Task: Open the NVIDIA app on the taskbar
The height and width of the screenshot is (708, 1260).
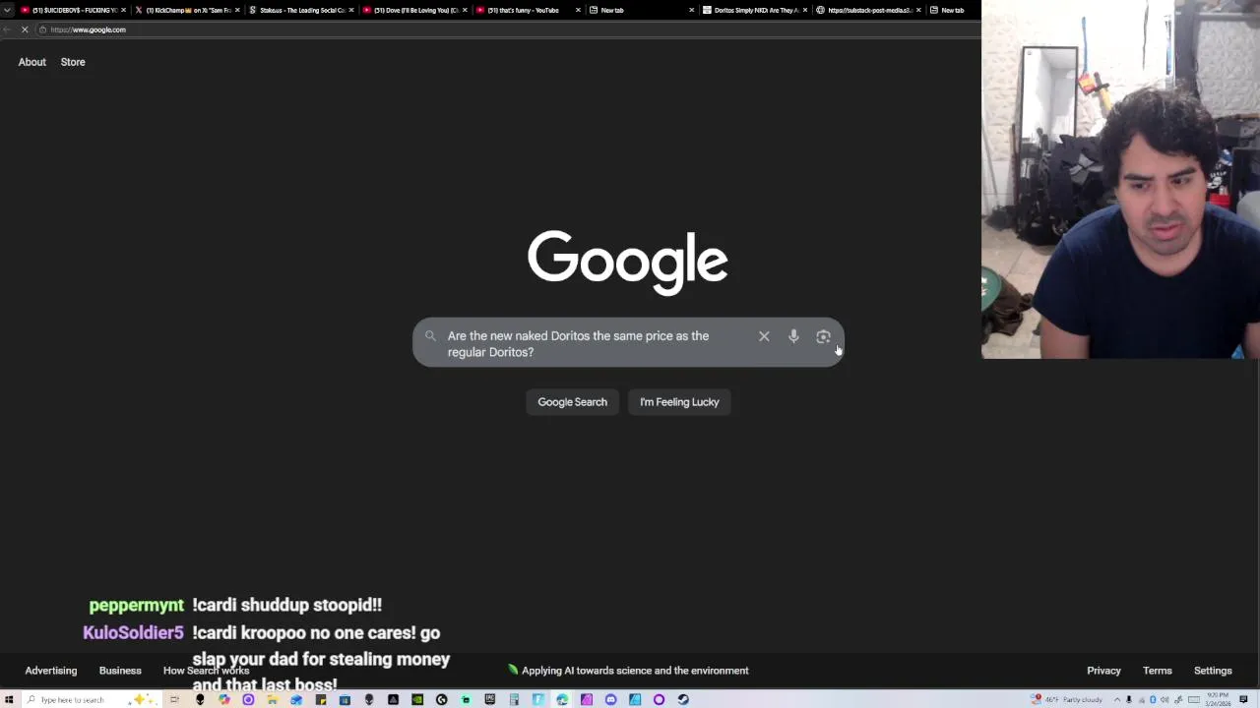Action: [417, 699]
